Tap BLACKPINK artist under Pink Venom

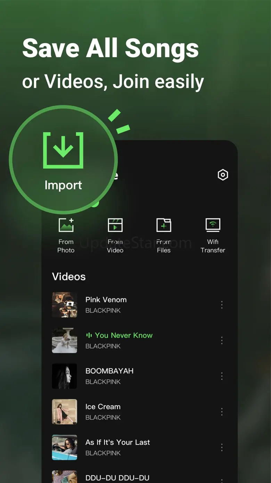pyautogui.click(x=103, y=311)
